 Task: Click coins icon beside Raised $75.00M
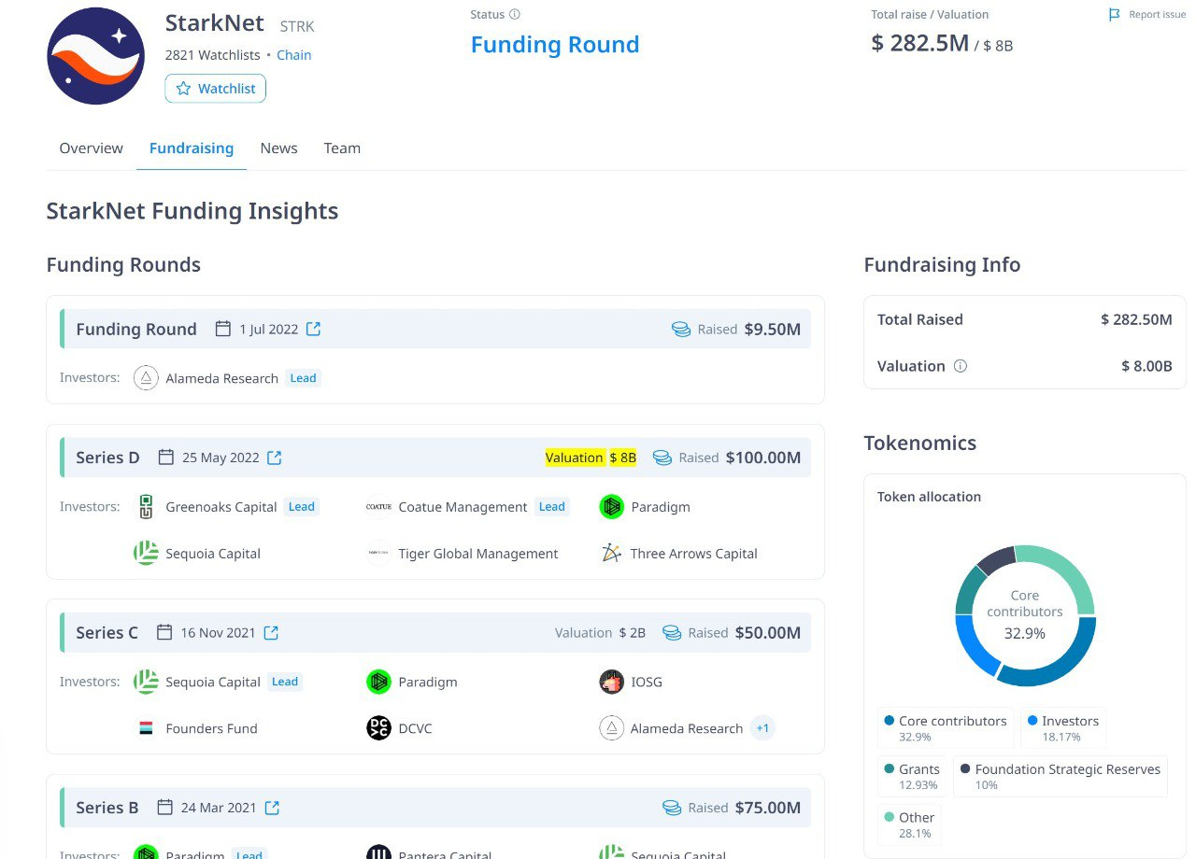point(672,808)
